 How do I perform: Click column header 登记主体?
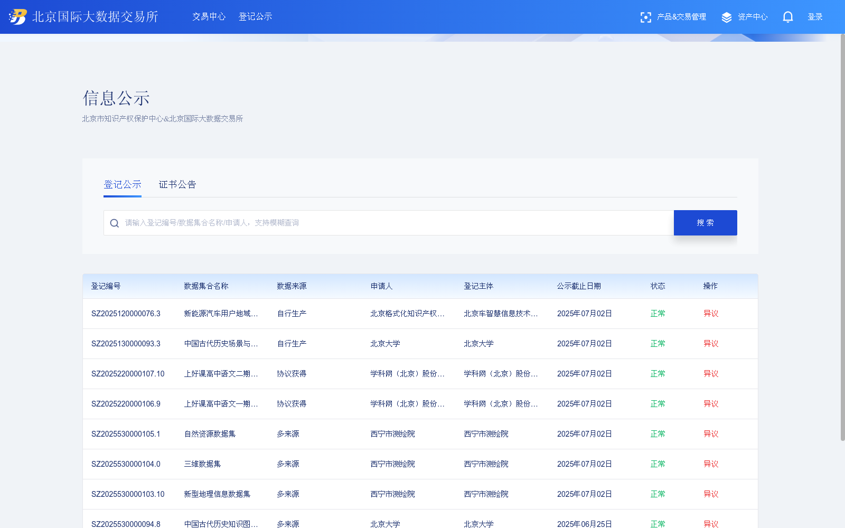(x=478, y=286)
